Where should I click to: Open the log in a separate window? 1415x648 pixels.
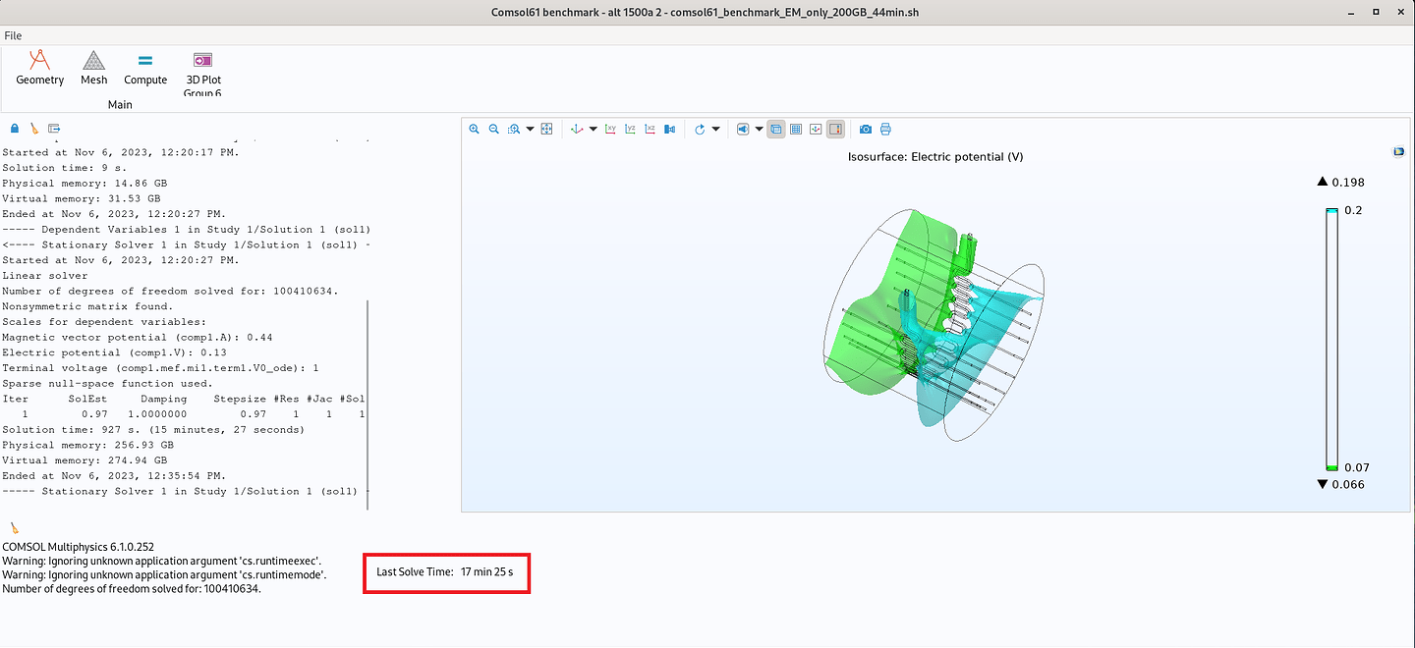pyautogui.click(x=54, y=128)
